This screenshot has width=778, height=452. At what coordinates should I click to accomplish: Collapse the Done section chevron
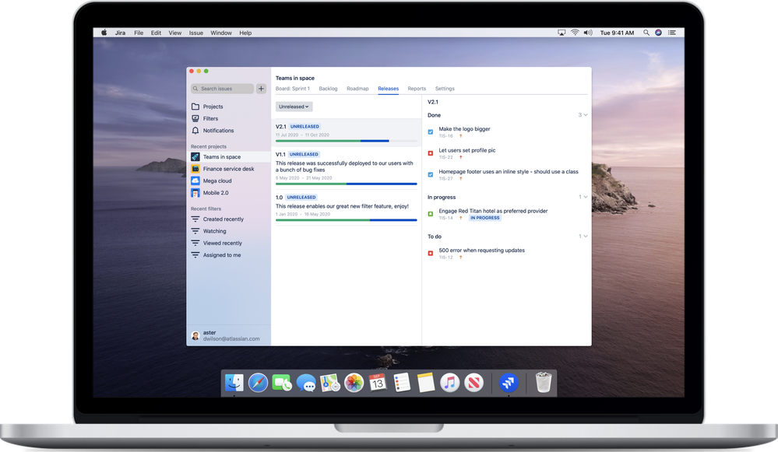pos(586,115)
